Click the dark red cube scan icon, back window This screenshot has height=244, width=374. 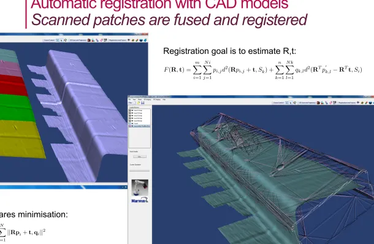[x=89, y=40]
